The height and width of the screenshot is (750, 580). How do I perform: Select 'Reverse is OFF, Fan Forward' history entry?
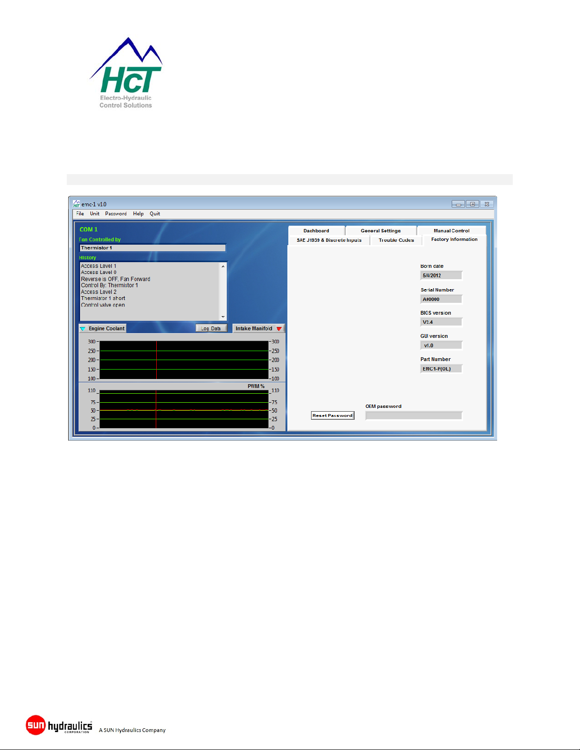116,279
